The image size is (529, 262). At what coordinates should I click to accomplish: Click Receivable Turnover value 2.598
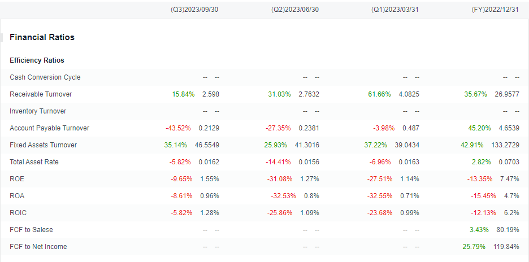click(x=211, y=94)
